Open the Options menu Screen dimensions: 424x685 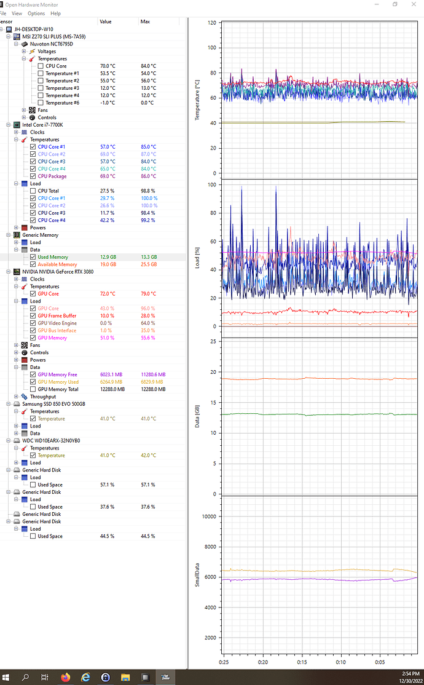pos(36,14)
